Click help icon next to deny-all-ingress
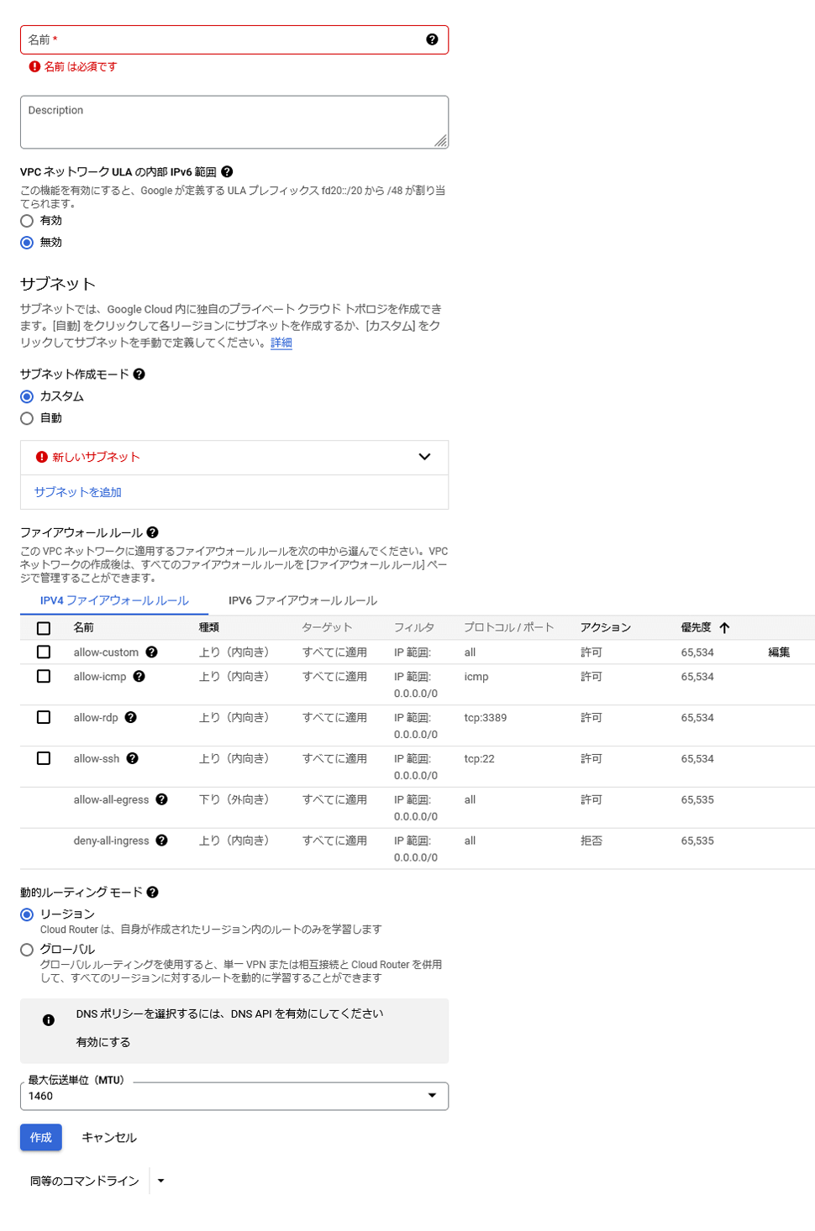815x1231 pixels. click(x=162, y=841)
